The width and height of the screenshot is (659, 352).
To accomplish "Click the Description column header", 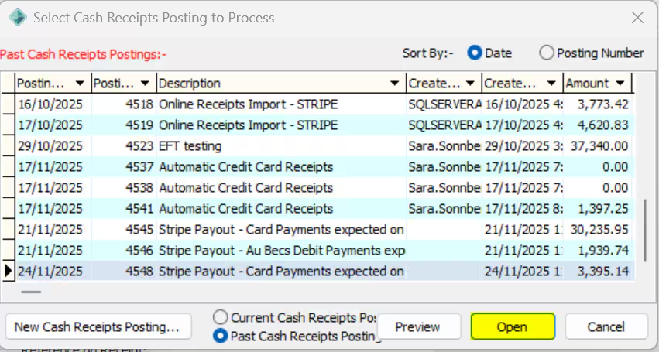I will (x=281, y=84).
